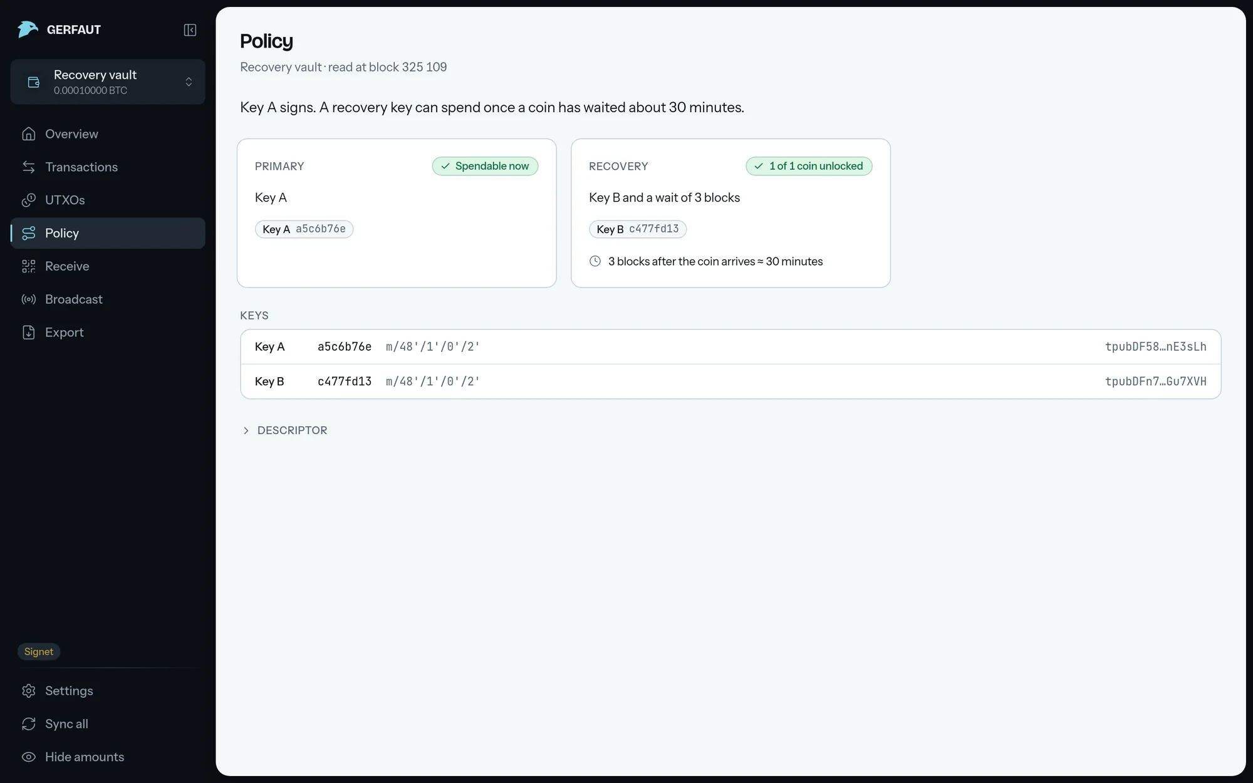Viewport: 1253px width, 783px height.
Task: Click the Gerfaut falcon logo
Action: click(28, 29)
